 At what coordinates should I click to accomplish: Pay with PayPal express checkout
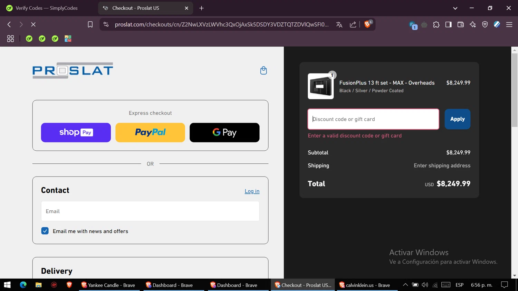tap(150, 132)
